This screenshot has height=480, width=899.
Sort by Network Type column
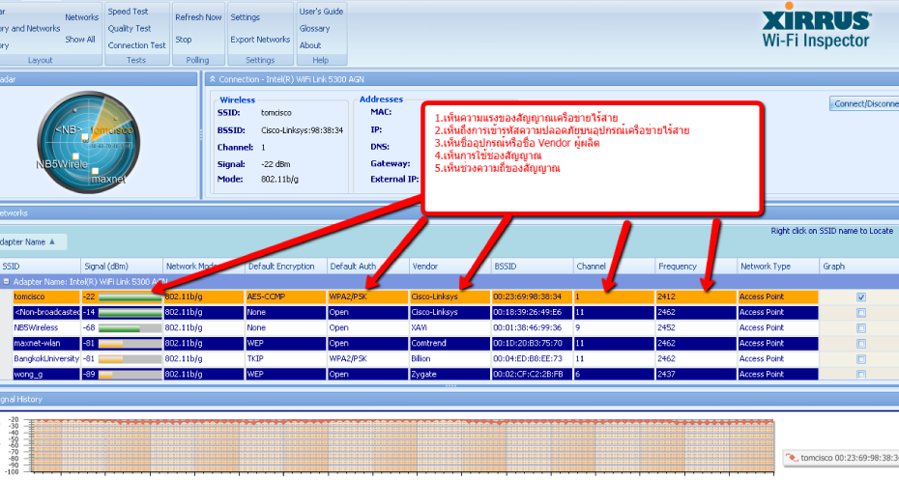[x=777, y=267]
